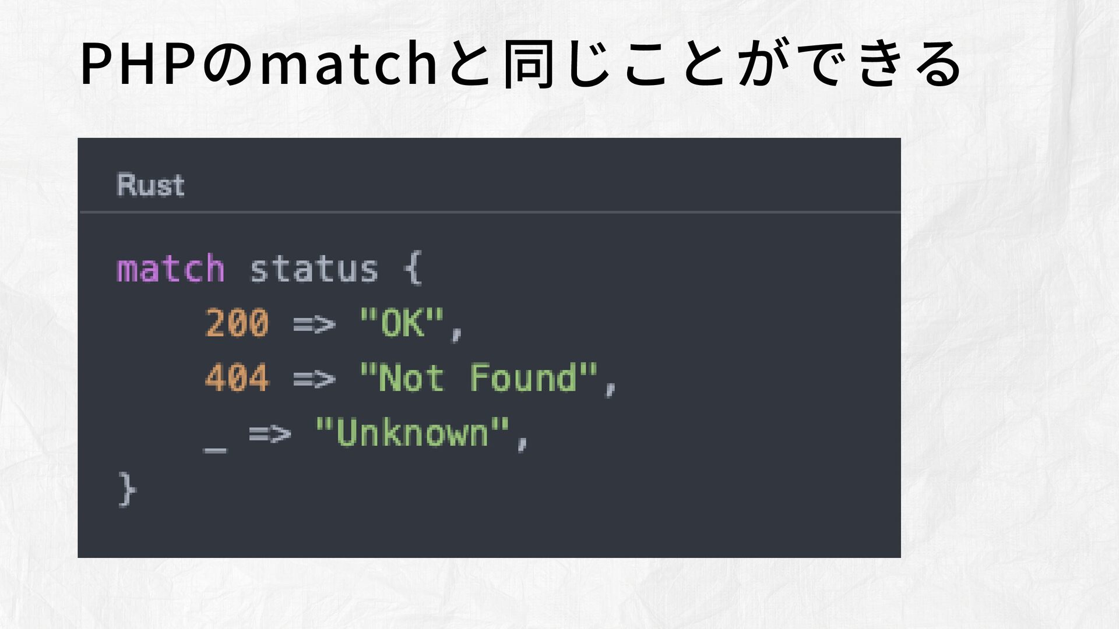This screenshot has height=629, width=1119.
Task: Click the divider line under Rust
Action: point(490,212)
